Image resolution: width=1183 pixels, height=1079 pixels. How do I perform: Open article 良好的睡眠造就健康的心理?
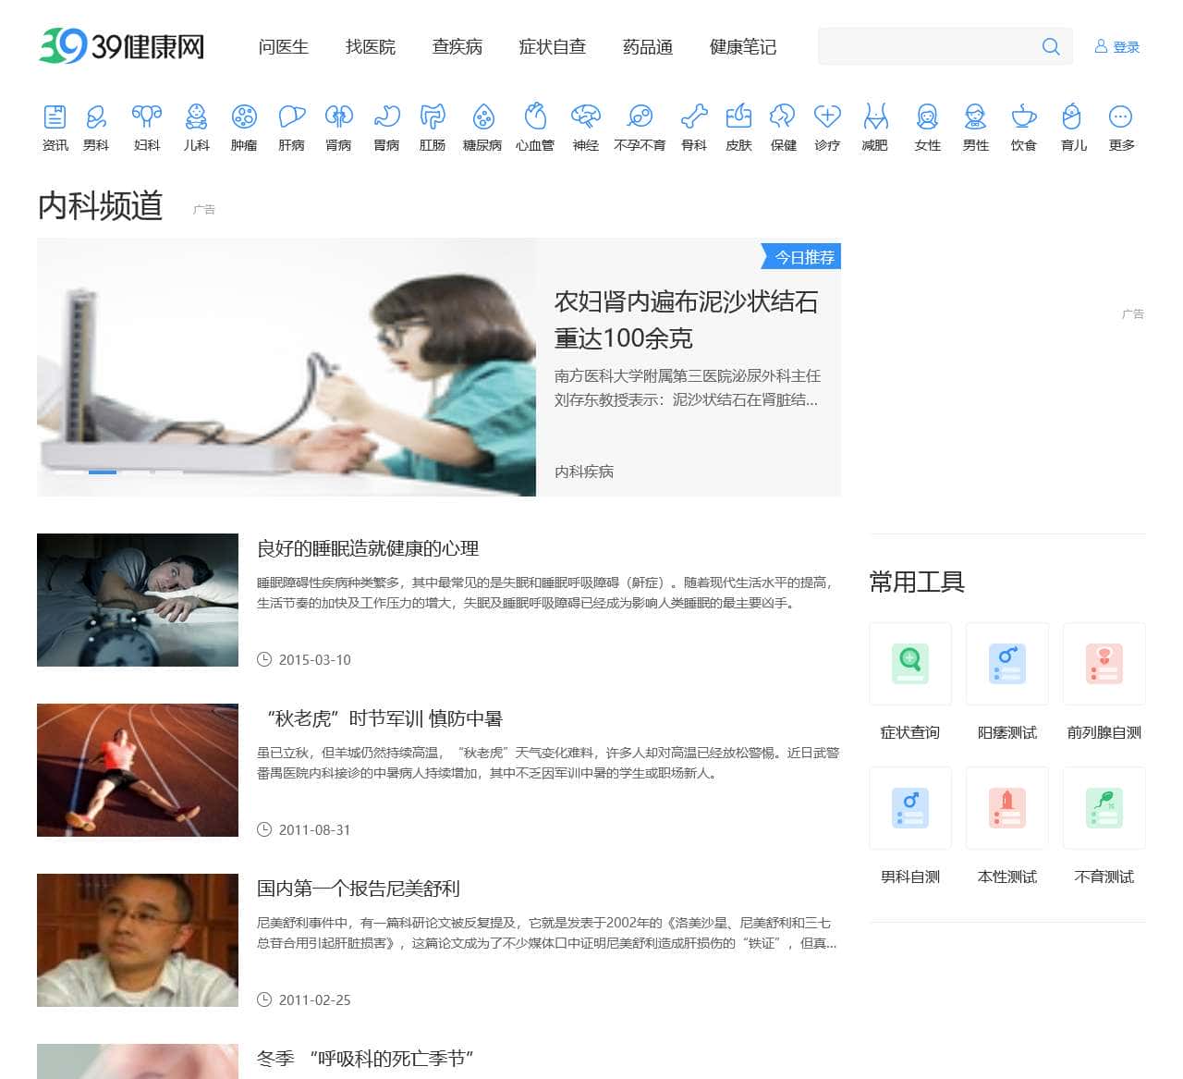(x=369, y=548)
